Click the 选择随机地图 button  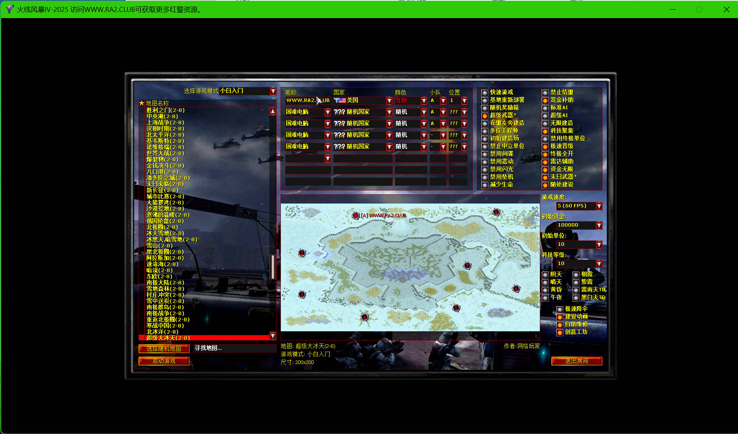pyautogui.click(x=164, y=349)
